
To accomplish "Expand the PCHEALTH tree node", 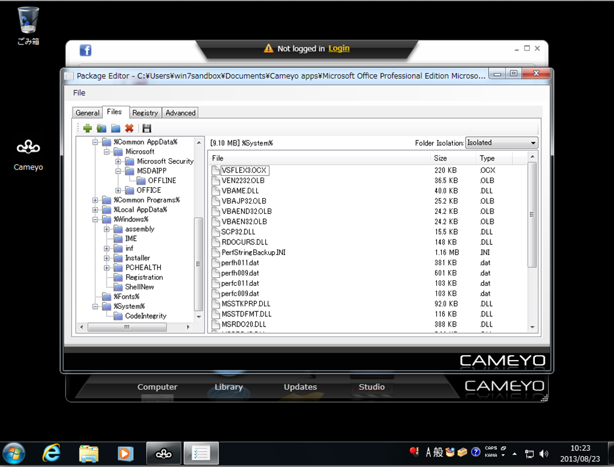I will 106,268.
